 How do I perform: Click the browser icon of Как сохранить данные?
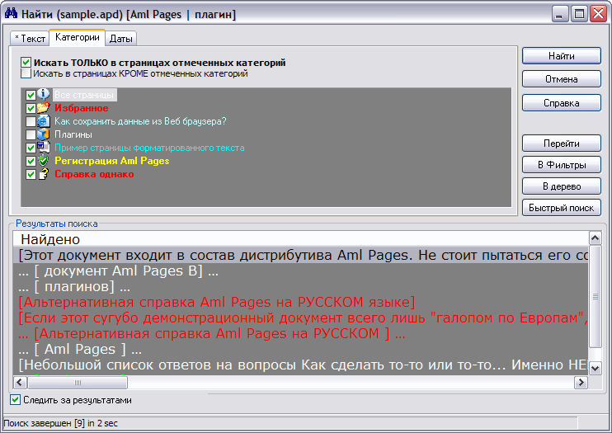click(x=44, y=121)
